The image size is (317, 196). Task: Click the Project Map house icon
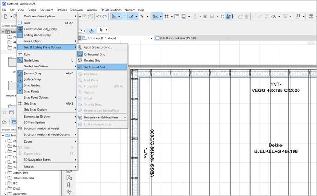[4, 122]
